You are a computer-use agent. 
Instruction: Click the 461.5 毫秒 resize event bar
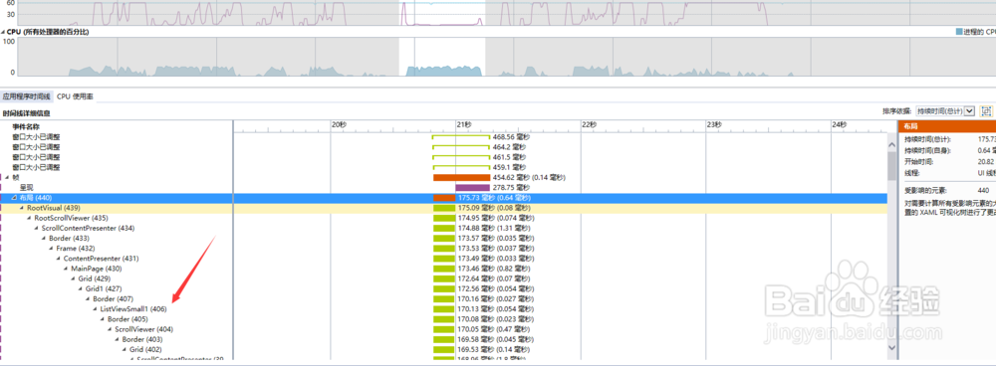pos(461,157)
